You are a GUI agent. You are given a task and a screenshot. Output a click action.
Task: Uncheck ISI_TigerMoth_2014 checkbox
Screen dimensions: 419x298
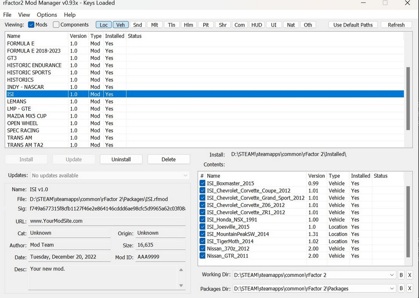click(x=202, y=241)
